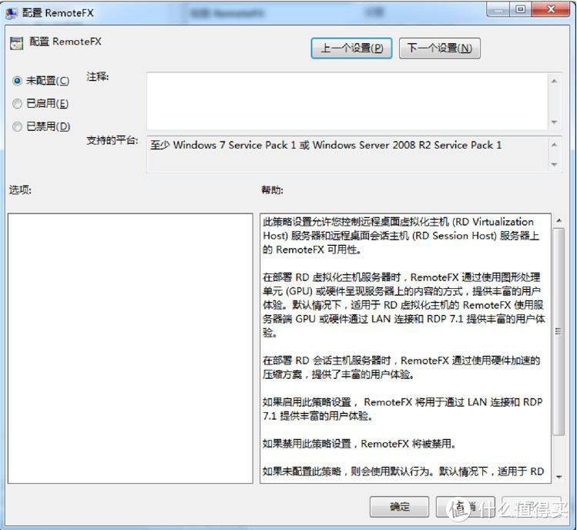Disable the policy via the 已禁用 option
Viewport: 577px width, 530px height.
18,126
